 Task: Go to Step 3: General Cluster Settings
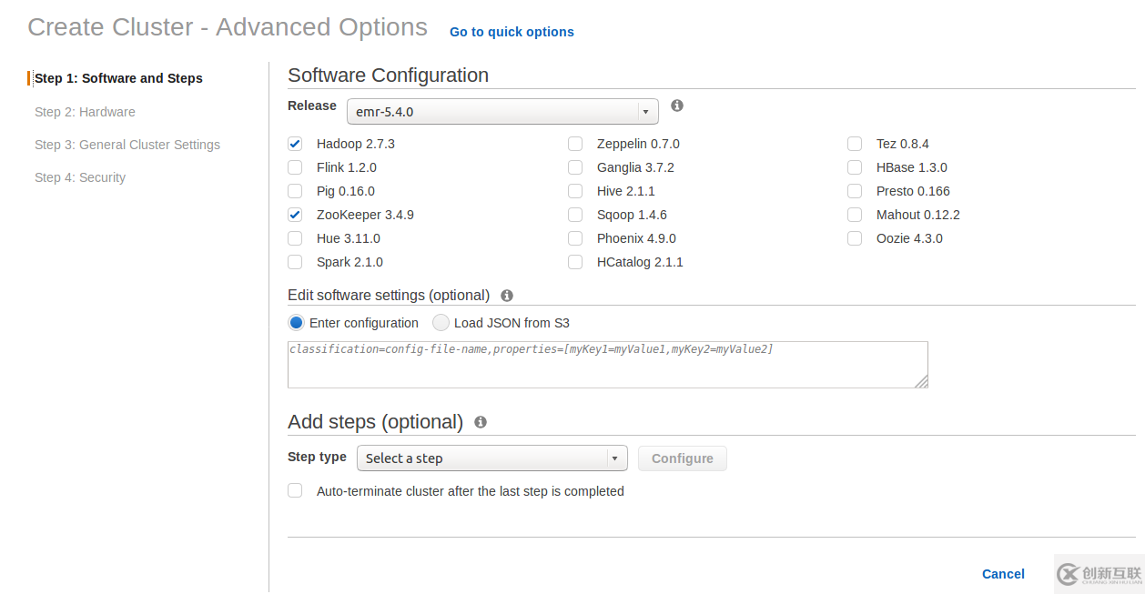(127, 145)
